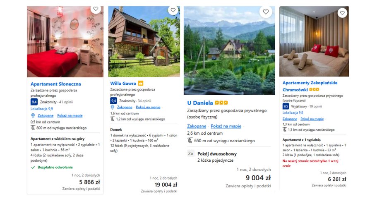Add U Daniela to wishlist heart
389x208 pixels.
pos(266,12)
